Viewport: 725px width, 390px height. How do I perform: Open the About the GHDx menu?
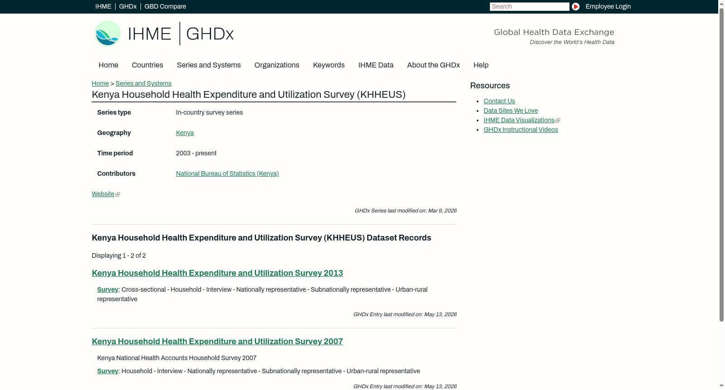click(x=433, y=65)
